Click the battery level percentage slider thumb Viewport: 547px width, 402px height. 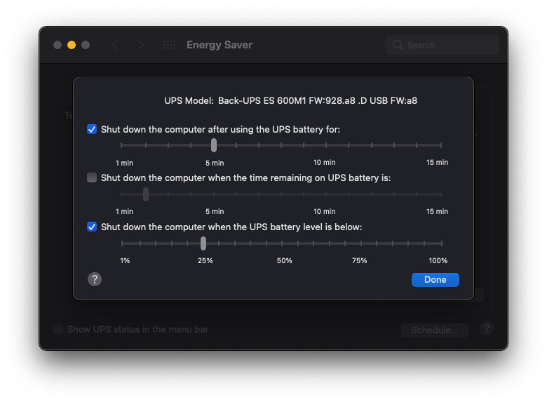click(203, 243)
